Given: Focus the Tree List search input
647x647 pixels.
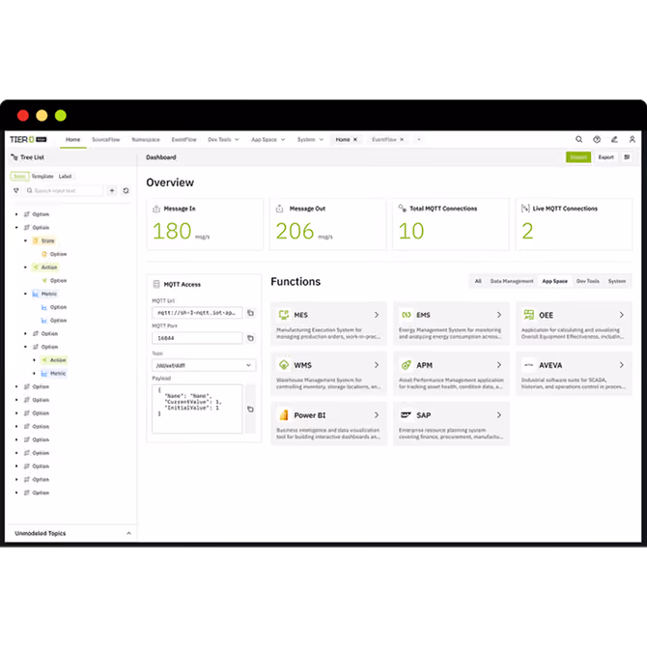Looking at the screenshot, I should pos(64,190).
